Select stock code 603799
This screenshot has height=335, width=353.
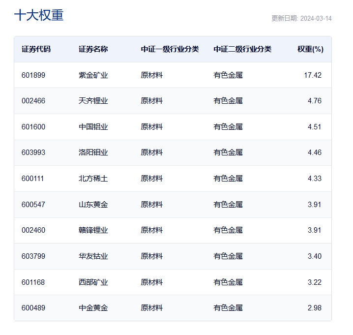(x=33, y=256)
